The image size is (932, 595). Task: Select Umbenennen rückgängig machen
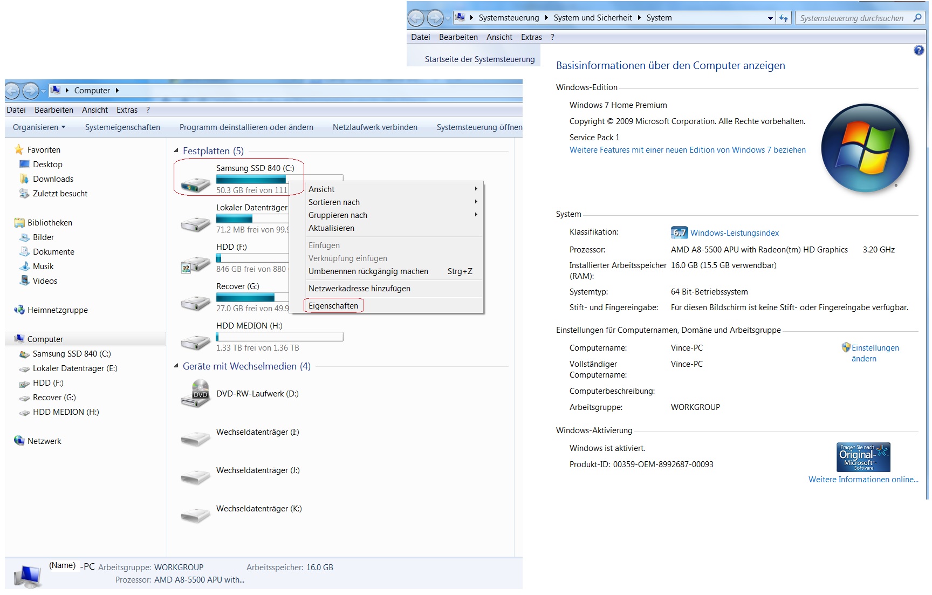pos(368,271)
